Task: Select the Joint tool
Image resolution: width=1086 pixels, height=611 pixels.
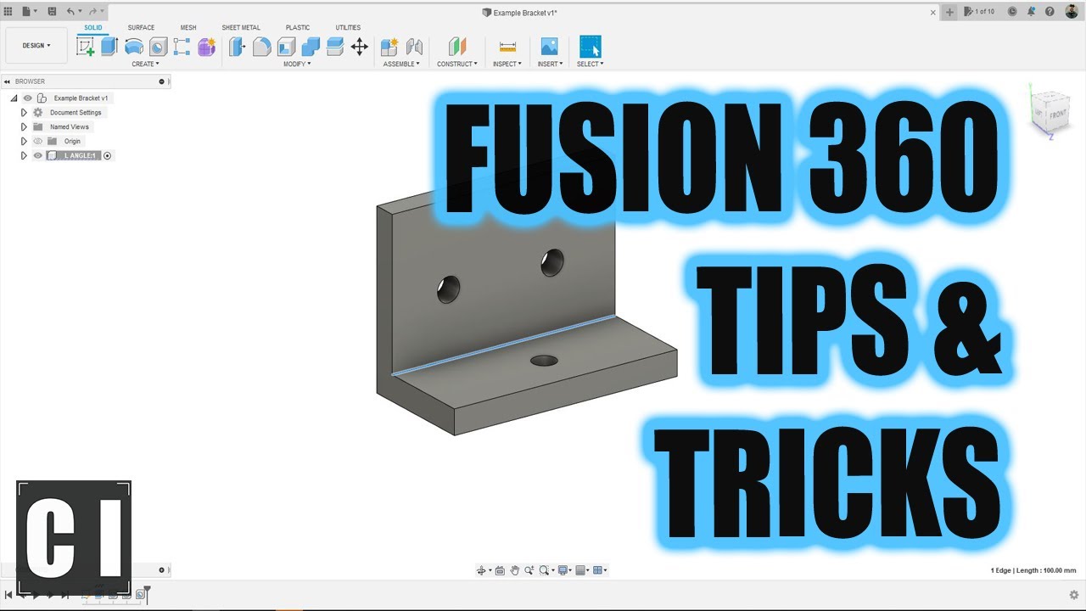Action: click(x=414, y=47)
